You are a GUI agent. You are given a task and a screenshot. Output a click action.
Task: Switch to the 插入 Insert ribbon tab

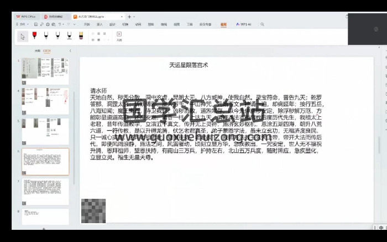click(100, 24)
